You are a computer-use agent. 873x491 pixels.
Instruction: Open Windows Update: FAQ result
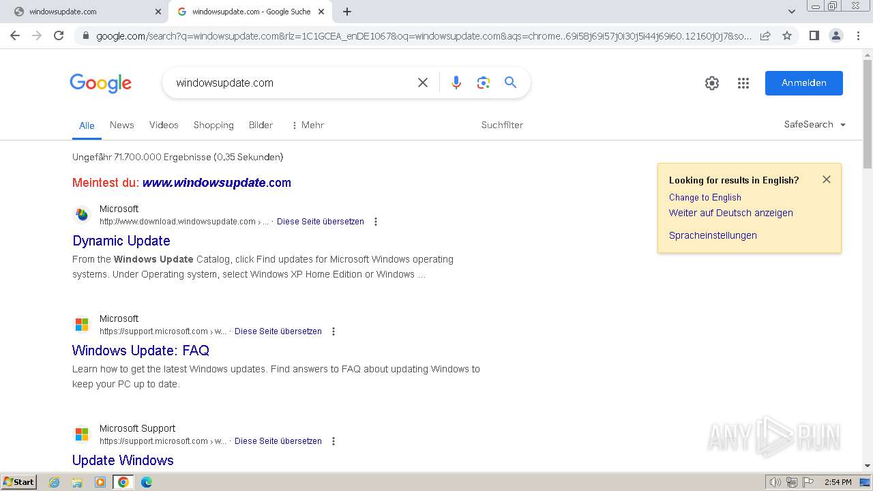140,351
